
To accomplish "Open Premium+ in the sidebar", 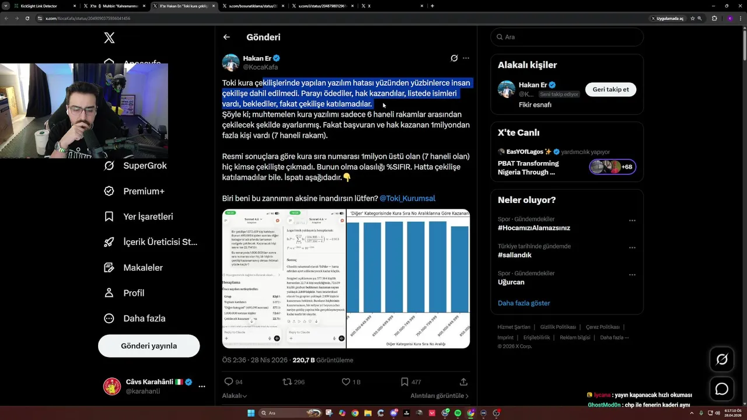I will [x=134, y=191].
